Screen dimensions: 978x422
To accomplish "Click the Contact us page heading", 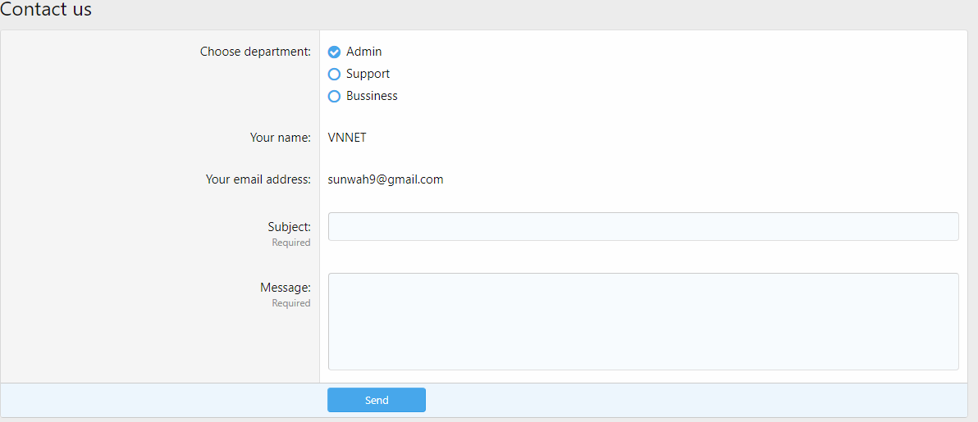I will pyautogui.click(x=46, y=10).
